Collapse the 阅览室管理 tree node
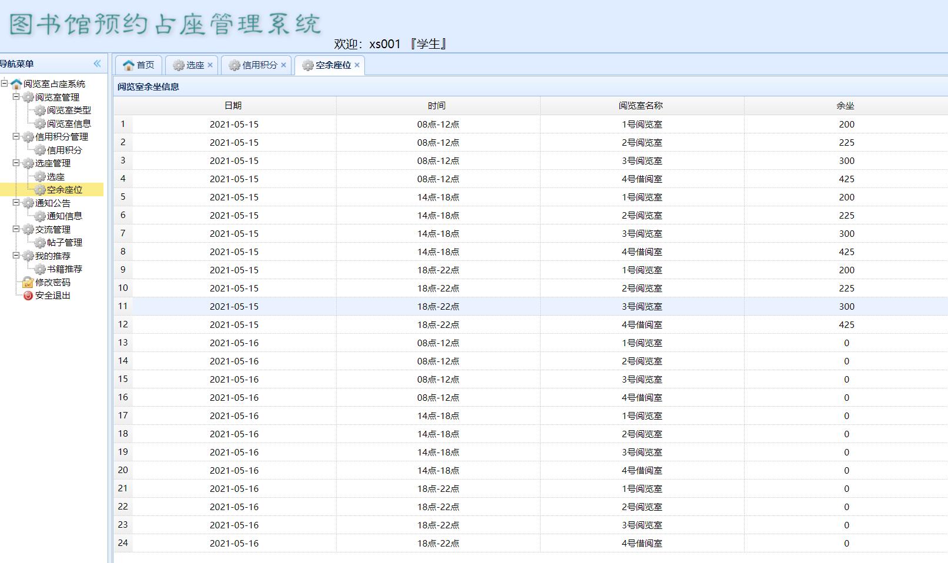This screenshot has width=948, height=563. [x=16, y=97]
